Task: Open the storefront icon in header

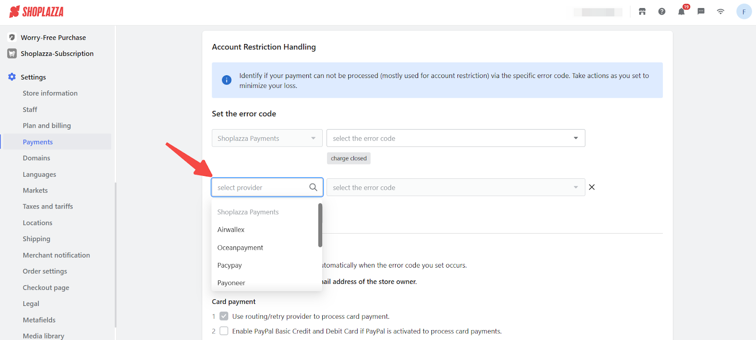Action: tap(642, 12)
